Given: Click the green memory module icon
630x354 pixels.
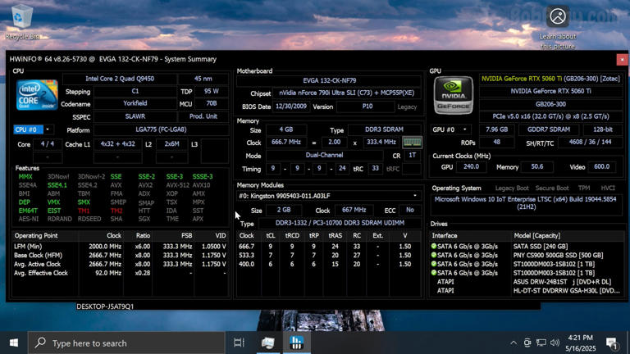Looking at the screenshot, I should (x=412, y=142).
